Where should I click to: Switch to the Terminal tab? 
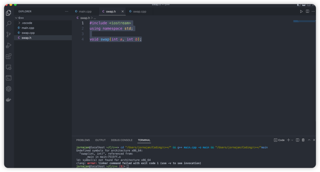(x=144, y=140)
